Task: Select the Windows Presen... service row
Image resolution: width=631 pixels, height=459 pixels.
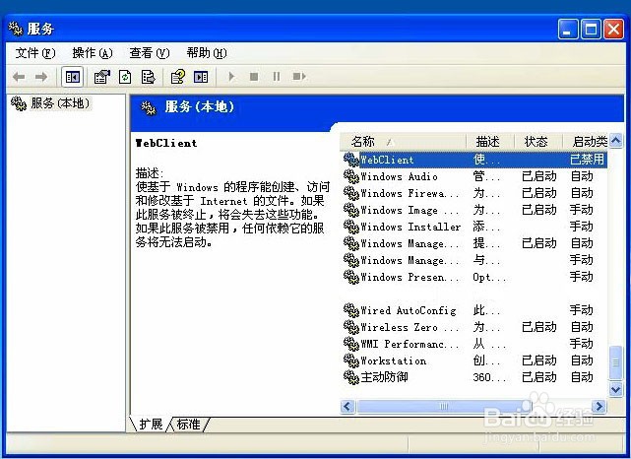Action: [x=474, y=277]
